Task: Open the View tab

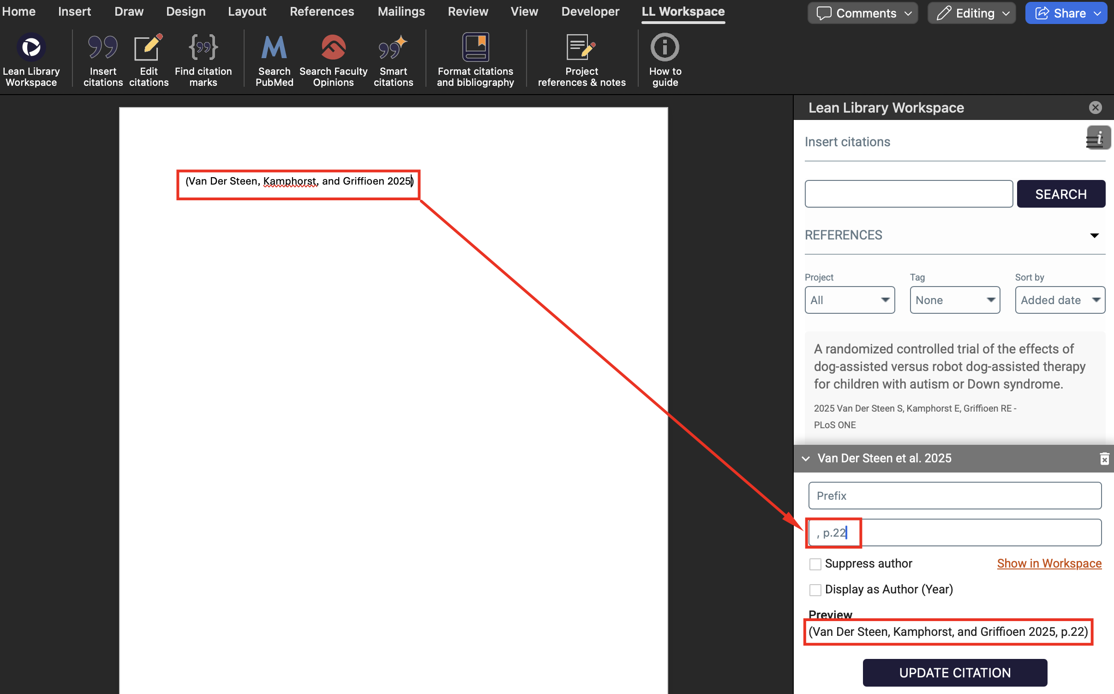Action: (524, 11)
